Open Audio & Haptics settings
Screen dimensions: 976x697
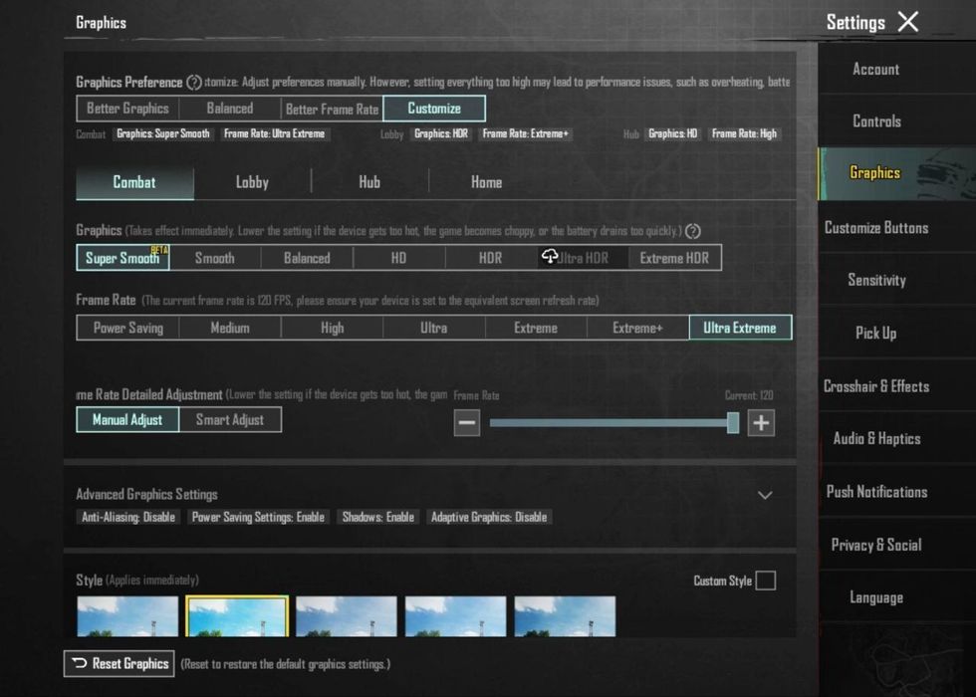point(876,439)
